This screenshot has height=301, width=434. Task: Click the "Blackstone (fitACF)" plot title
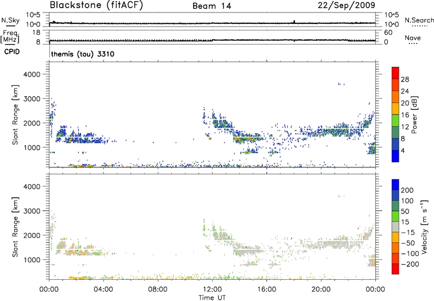pyautogui.click(x=97, y=5)
